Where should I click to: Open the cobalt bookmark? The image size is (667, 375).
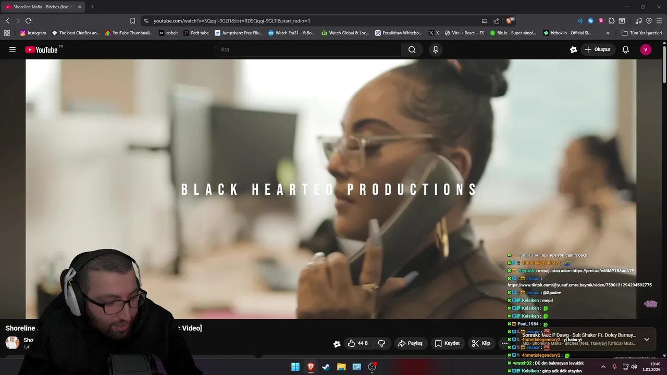pyautogui.click(x=168, y=33)
